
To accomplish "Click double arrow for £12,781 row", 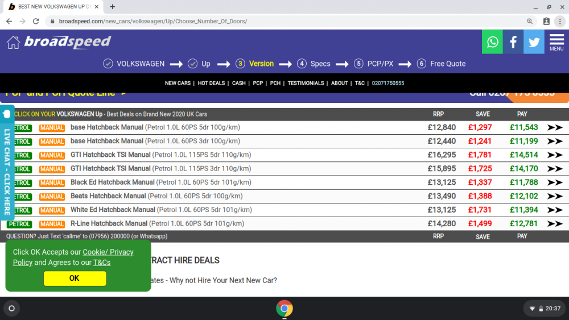I will (x=555, y=224).
